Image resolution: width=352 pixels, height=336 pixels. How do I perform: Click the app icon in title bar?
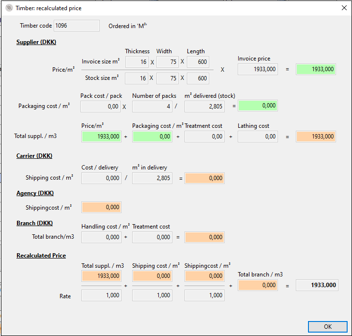point(9,8)
